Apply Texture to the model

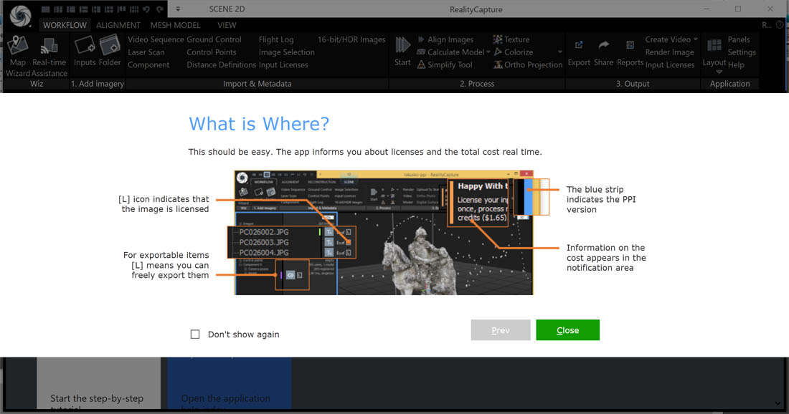[511, 39]
